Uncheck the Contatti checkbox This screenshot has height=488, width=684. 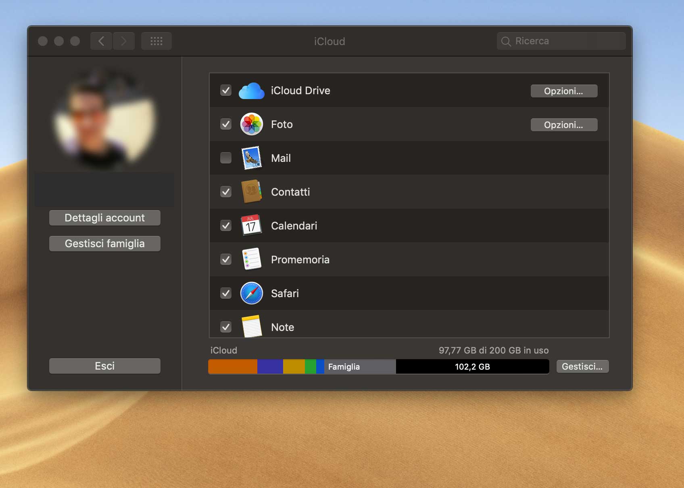(226, 192)
